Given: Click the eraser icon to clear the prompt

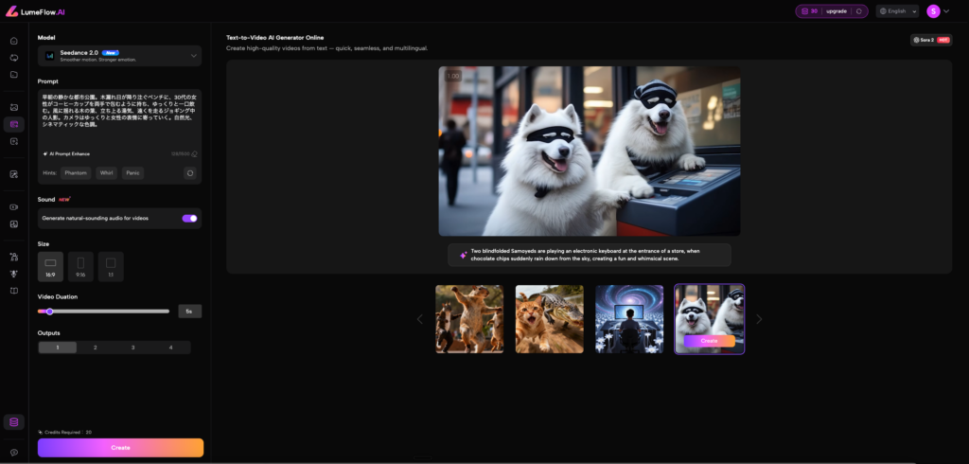Looking at the screenshot, I should pyautogui.click(x=195, y=153).
